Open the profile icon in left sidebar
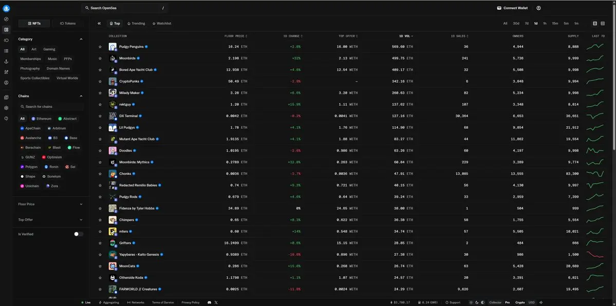616x306 pixels. click(x=6, y=83)
